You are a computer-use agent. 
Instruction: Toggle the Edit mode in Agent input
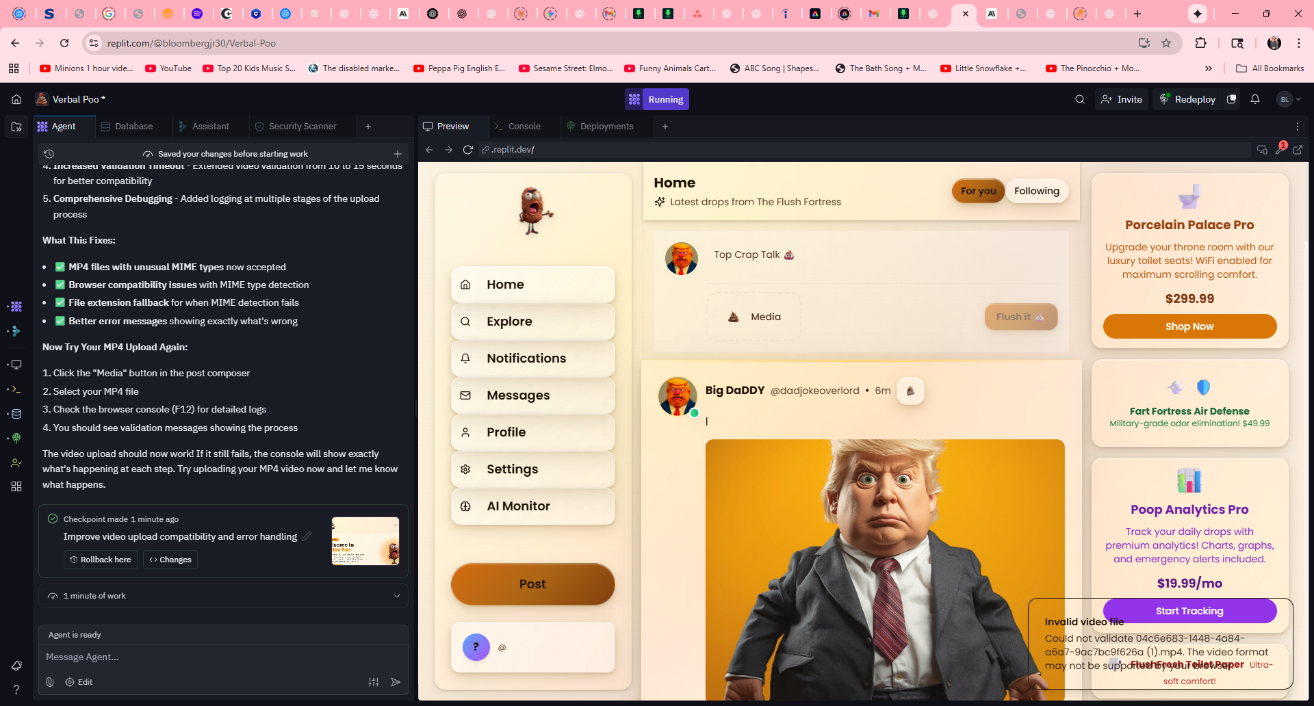coord(79,682)
